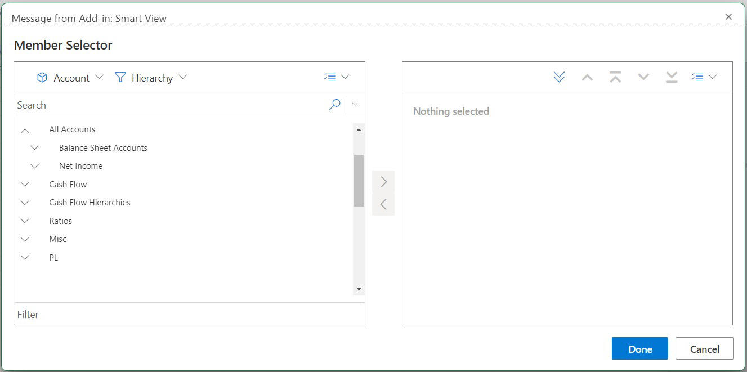Select the Net Income member

[x=80, y=165]
